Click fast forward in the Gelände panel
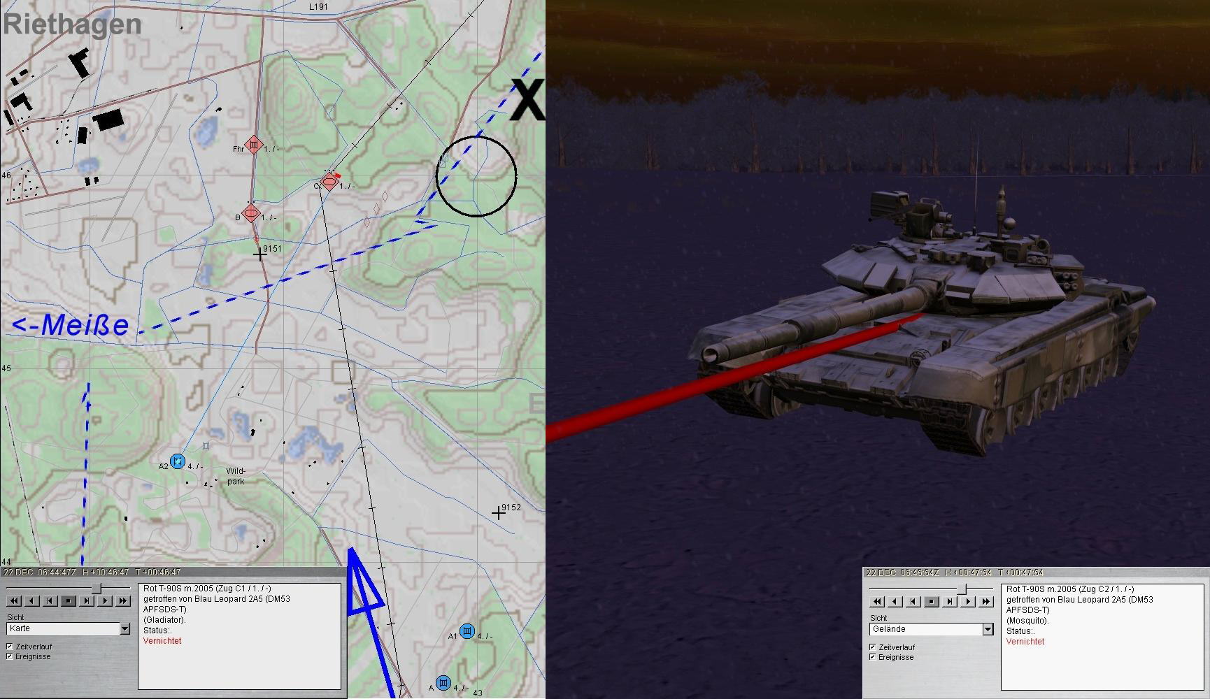 coord(986,601)
